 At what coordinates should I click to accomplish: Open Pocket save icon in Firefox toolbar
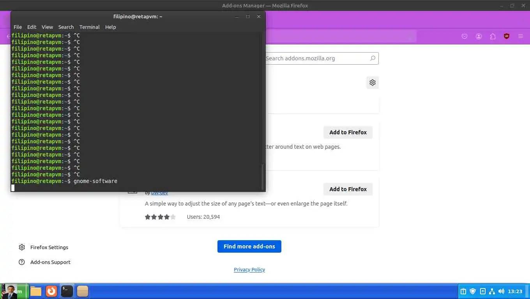pos(465,36)
